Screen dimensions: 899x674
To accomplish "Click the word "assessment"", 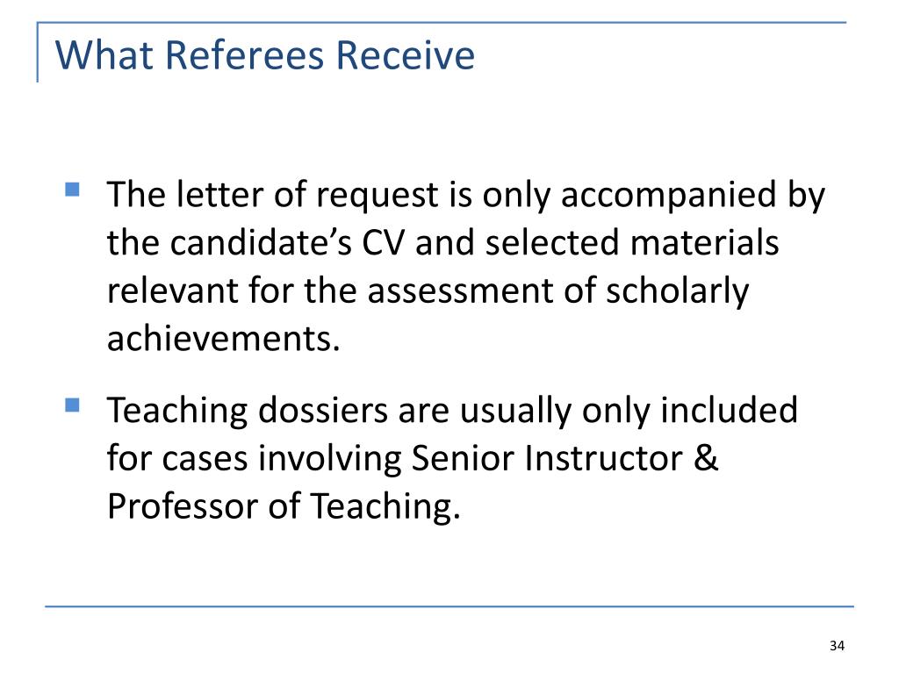I will click(x=460, y=290).
